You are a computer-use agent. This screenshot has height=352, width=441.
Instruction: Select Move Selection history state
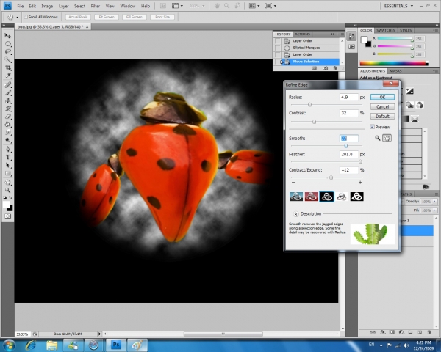point(307,62)
